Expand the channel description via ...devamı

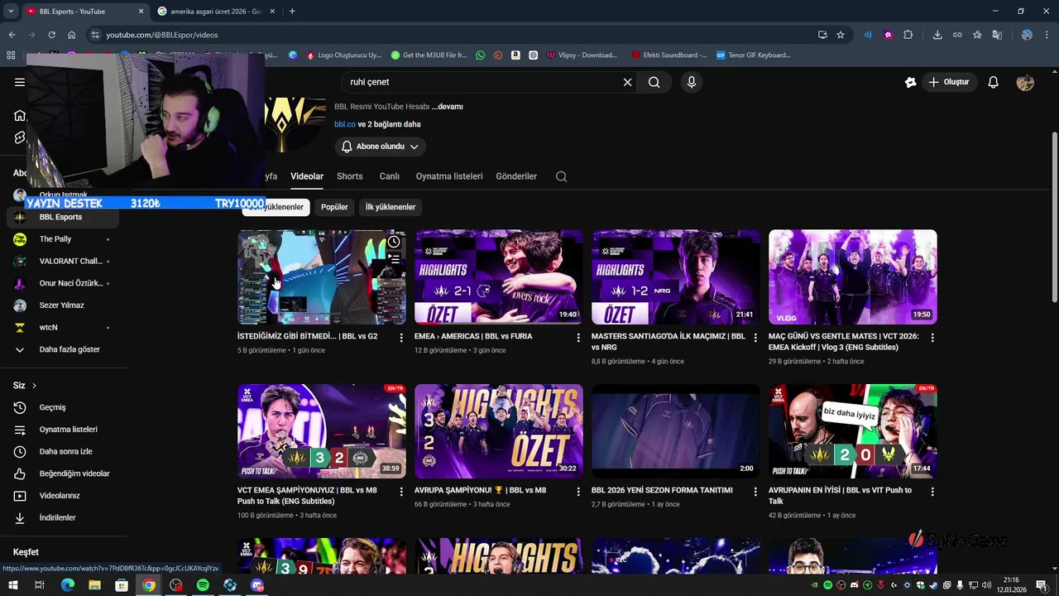pos(447,107)
